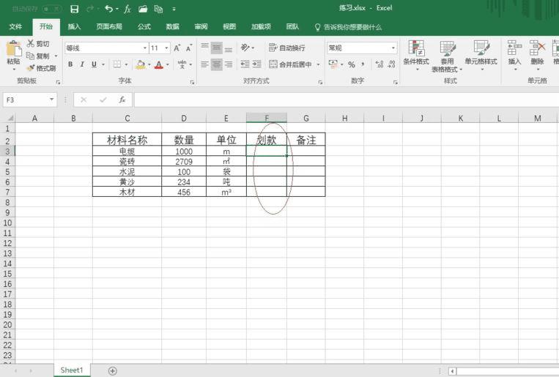The image size is (559, 377).
Task: Click the top align icon
Action: point(204,48)
